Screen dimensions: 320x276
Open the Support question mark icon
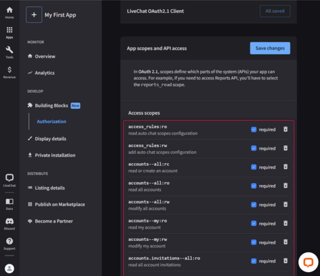coord(9,243)
